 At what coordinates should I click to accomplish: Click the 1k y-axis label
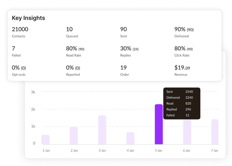click(33, 126)
